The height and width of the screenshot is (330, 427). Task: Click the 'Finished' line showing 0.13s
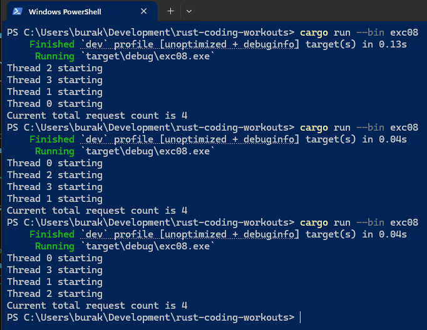click(218, 44)
